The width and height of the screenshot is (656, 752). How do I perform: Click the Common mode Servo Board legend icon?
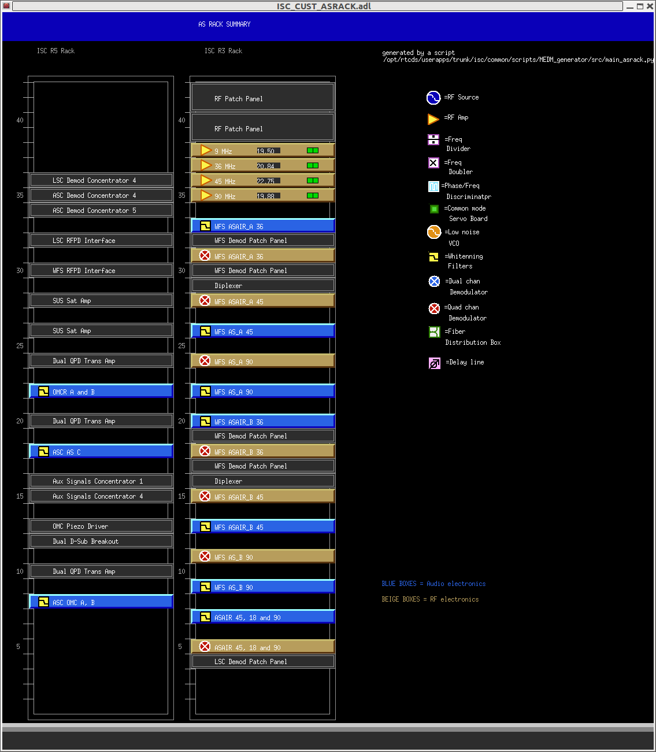point(434,209)
